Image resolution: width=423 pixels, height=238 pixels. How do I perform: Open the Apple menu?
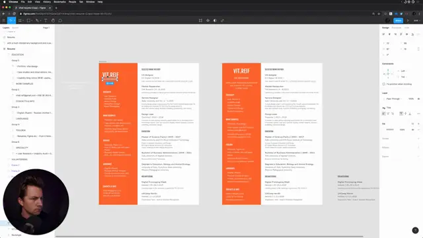pos(5,2)
